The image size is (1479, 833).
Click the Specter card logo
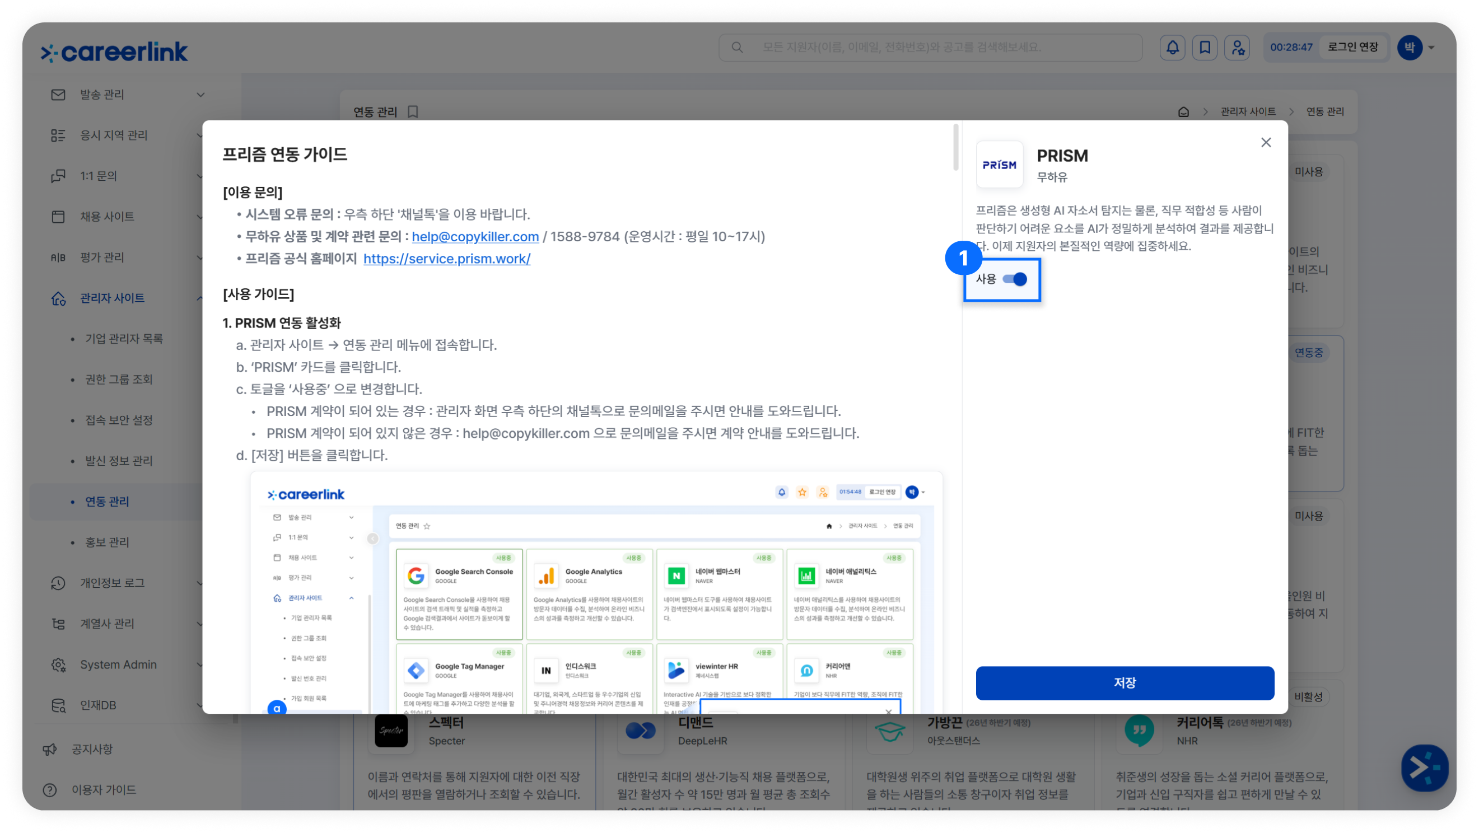tap(391, 730)
